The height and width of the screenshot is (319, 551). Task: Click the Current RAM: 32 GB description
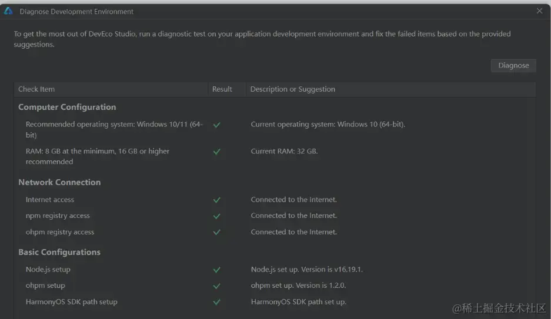pyautogui.click(x=284, y=152)
